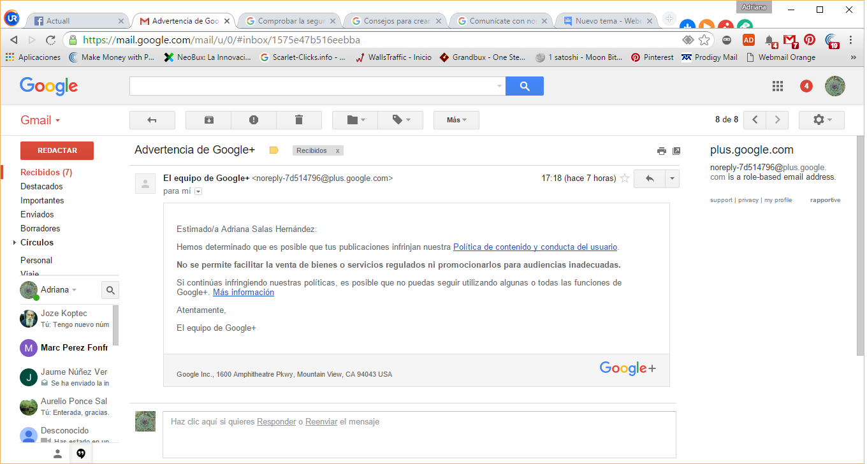Show search options arrow in the search box
867x464 pixels.
(x=499, y=86)
